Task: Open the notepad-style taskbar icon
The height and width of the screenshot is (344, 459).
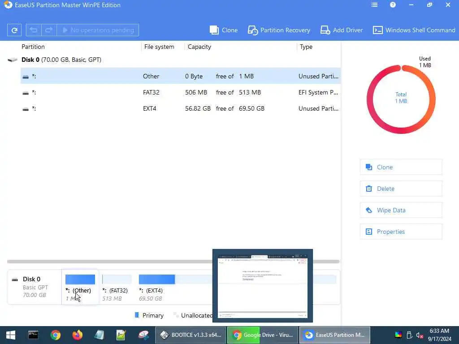Action: tap(99, 335)
